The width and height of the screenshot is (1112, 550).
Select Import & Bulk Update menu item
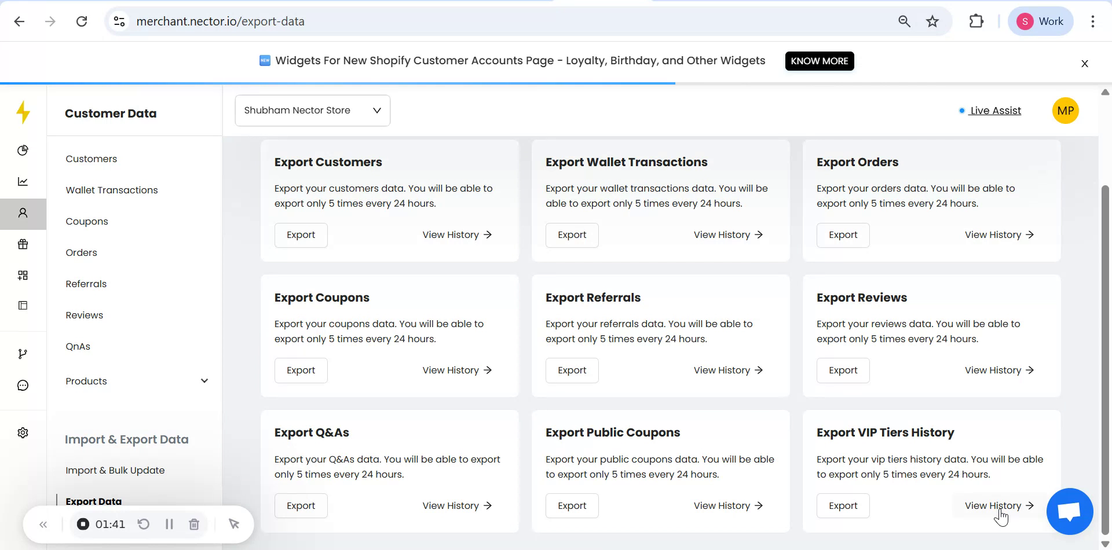click(x=115, y=470)
